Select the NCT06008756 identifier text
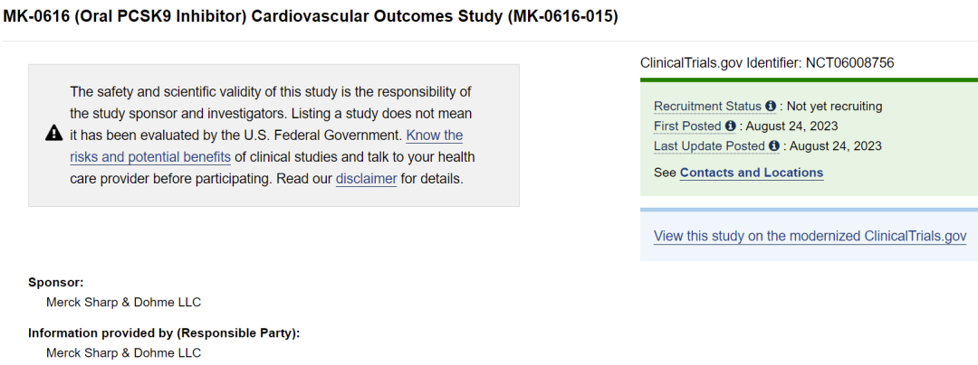978x365 pixels. tap(850, 62)
